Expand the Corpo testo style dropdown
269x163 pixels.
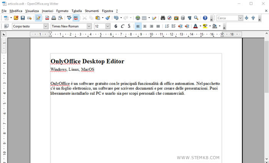46,26
